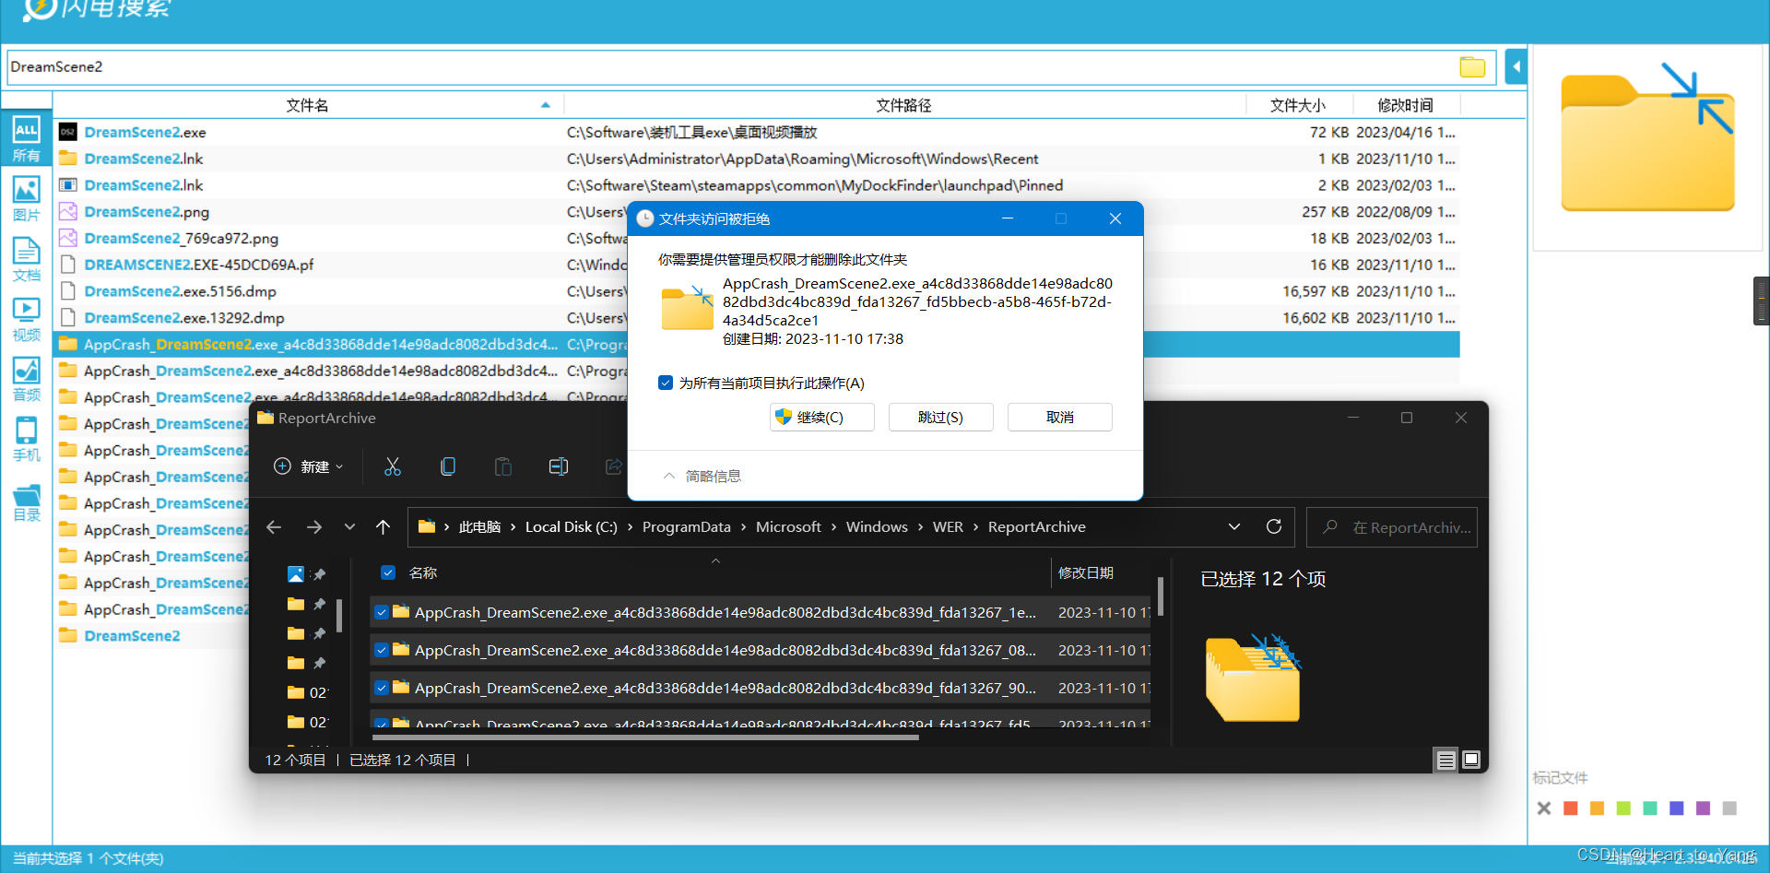Screen dimensions: 1770x873
Task: Mark file with purple color swatch
Action: (1703, 808)
